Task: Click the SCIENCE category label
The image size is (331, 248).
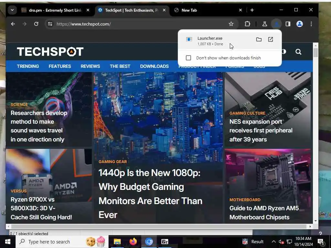Action: point(19,105)
